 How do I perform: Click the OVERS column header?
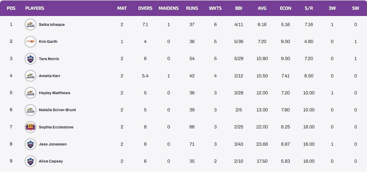click(x=145, y=8)
